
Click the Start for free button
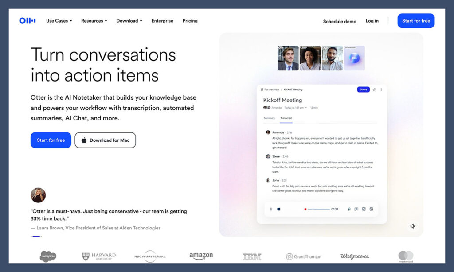pyautogui.click(x=415, y=20)
